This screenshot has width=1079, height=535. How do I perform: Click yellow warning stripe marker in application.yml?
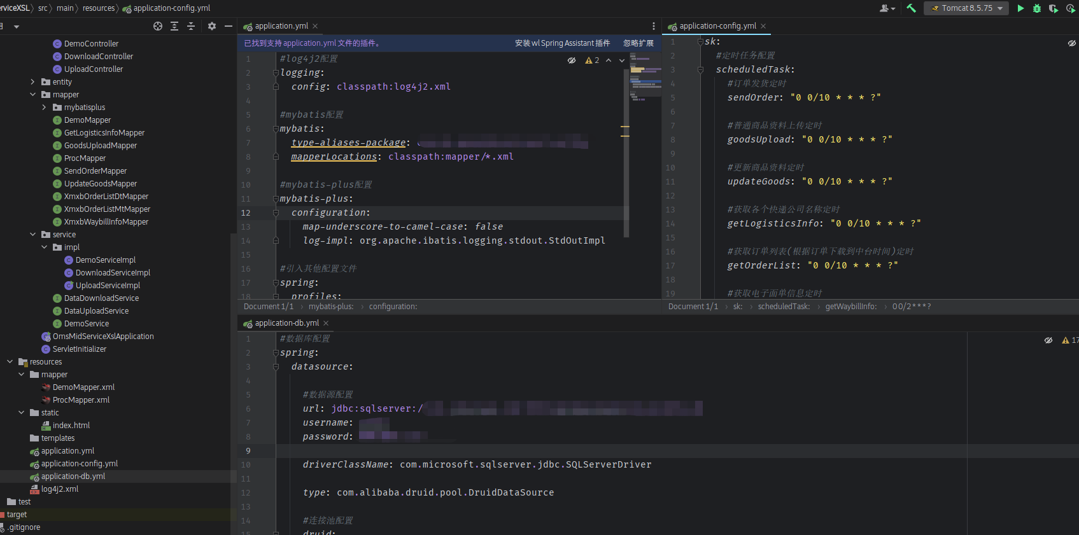[625, 127]
